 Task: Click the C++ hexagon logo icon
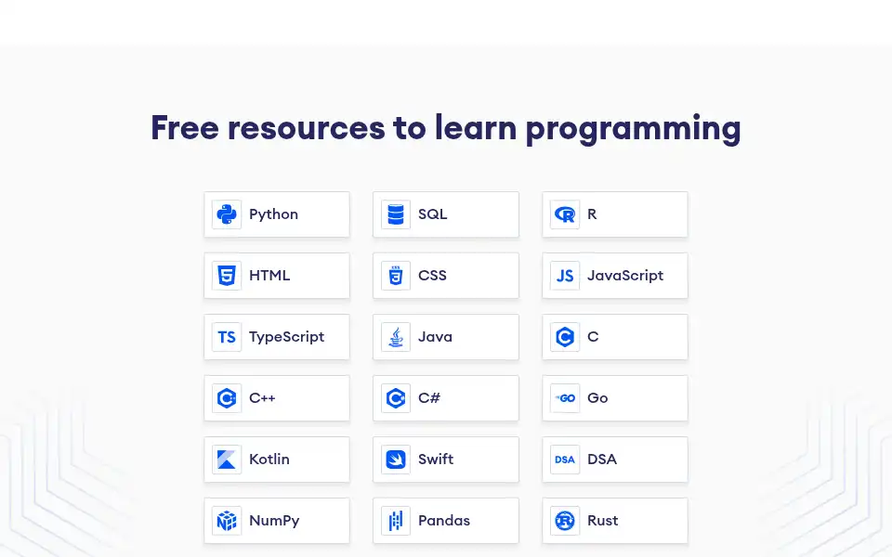point(227,398)
